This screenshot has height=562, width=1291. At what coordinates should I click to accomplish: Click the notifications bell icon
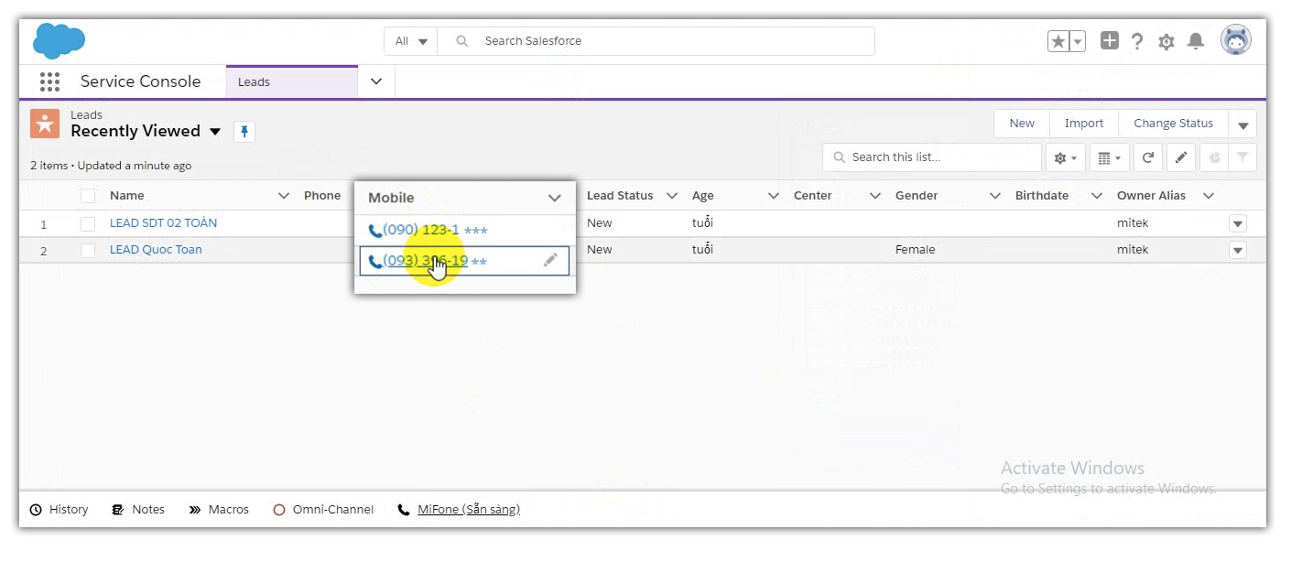click(x=1195, y=41)
